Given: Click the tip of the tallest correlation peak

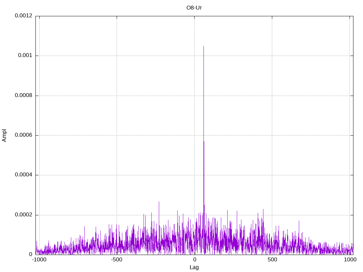Looking at the screenshot, I should (203, 46).
